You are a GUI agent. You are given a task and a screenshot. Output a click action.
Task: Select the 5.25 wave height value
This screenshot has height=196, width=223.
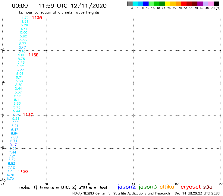point(18,96)
